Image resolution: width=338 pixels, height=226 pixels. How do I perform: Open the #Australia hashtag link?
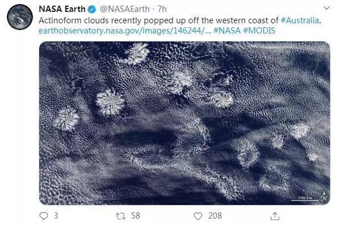click(x=300, y=20)
